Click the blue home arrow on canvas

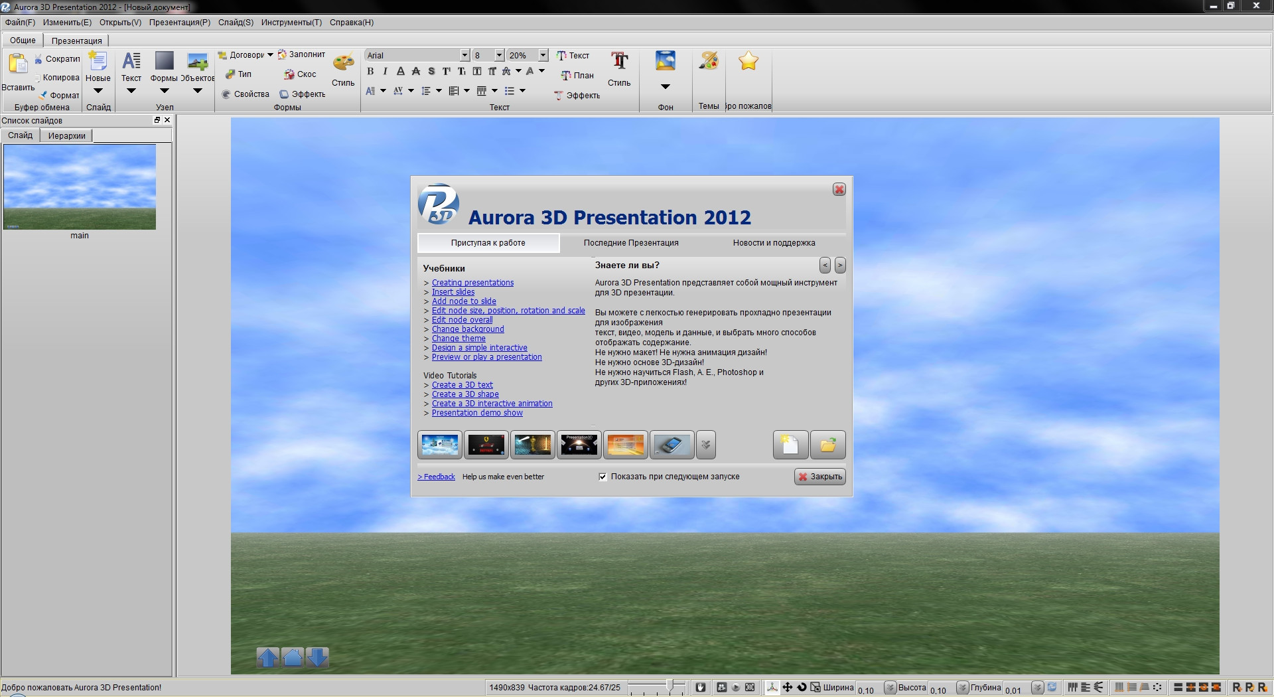click(293, 657)
